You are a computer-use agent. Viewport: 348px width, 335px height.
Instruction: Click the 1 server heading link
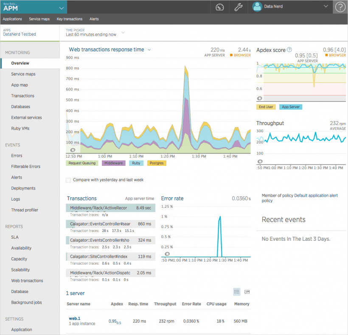tap(75, 293)
